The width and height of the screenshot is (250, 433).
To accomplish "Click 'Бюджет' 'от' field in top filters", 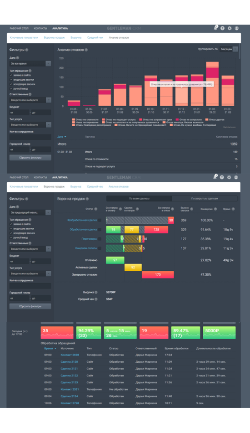I will [x=19, y=113].
